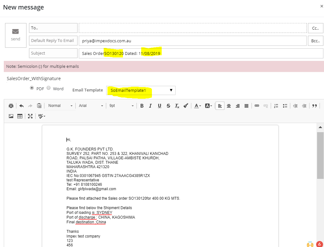Click the 'Email: gkfplwada@gmail.com' line
This screenshot has width=324, height=247.
91,189
